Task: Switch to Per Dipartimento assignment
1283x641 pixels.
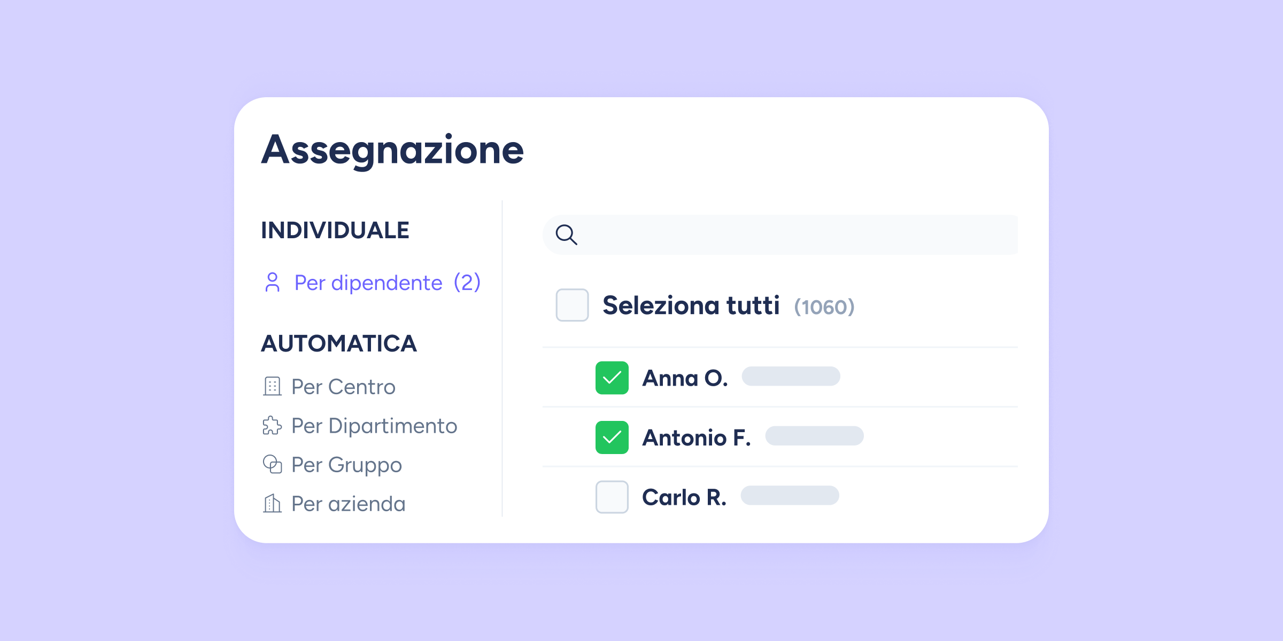Action: 374,426
